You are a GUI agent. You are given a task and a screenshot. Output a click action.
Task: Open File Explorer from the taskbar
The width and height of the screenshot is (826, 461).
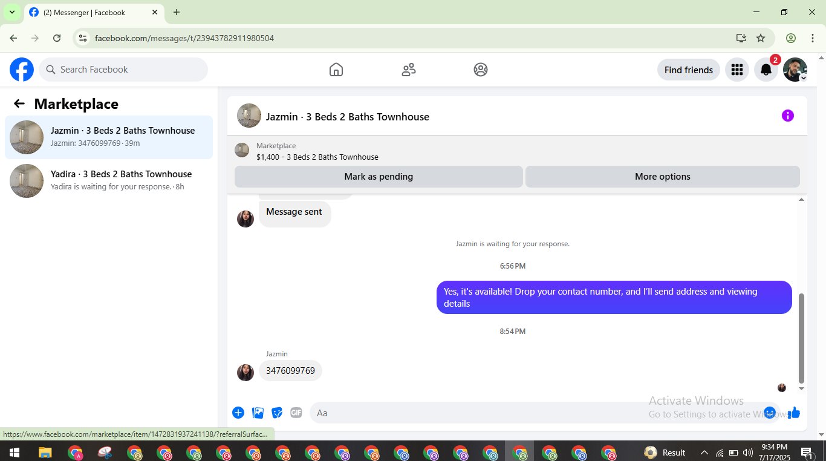click(x=45, y=452)
